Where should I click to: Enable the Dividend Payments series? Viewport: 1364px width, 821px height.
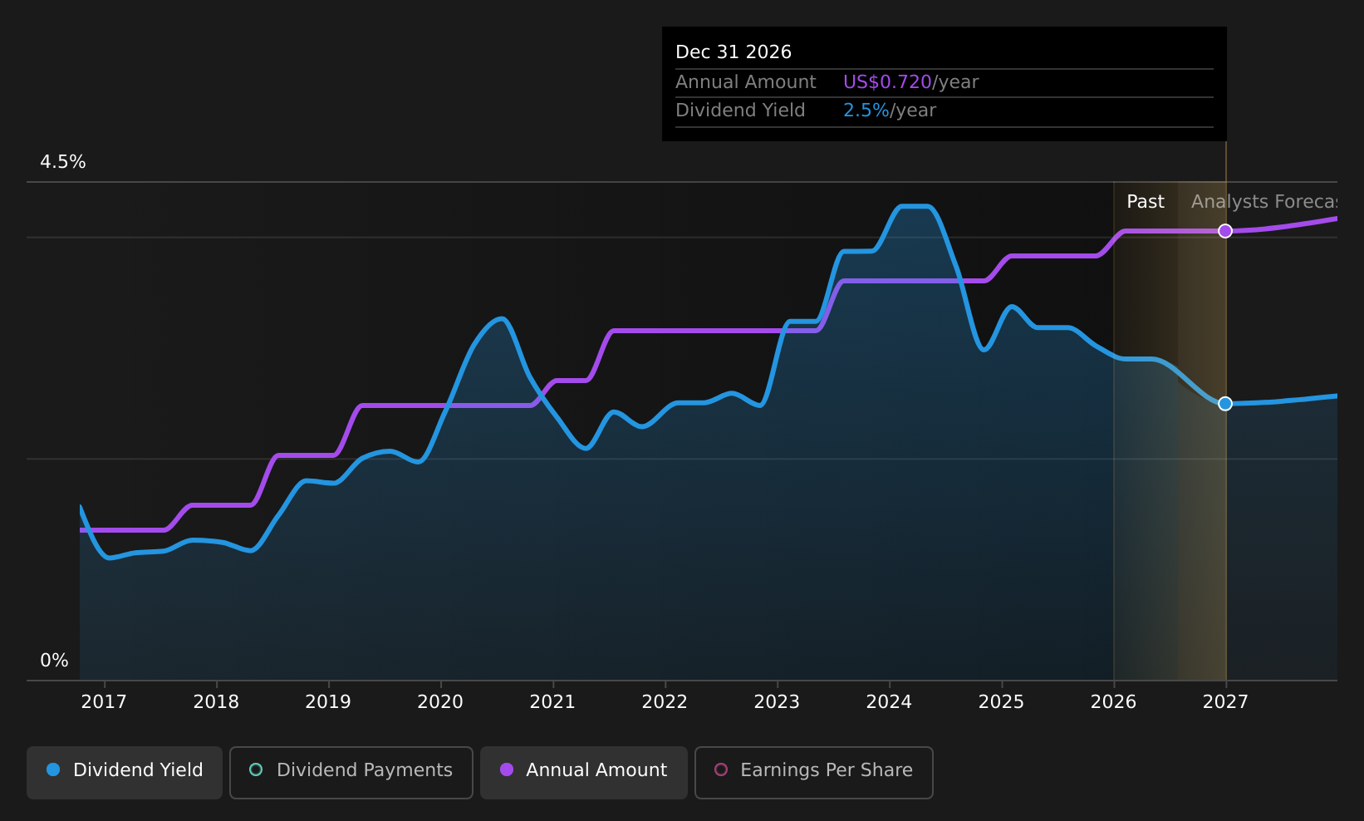point(351,772)
